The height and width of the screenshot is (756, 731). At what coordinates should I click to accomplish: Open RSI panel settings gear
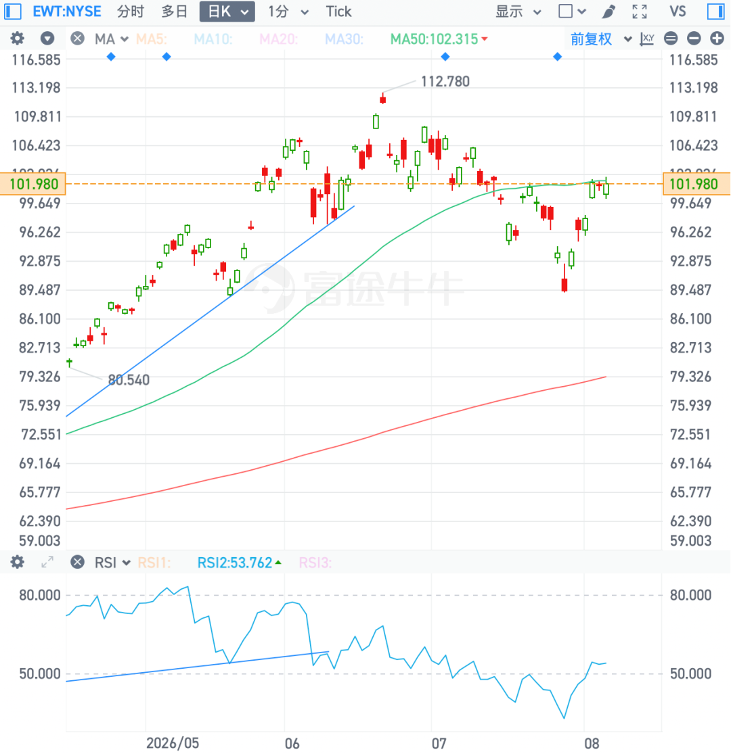point(18,562)
